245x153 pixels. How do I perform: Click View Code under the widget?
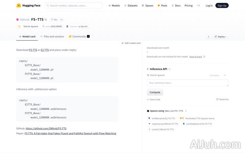pyautogui.click(x=154, y=99)
